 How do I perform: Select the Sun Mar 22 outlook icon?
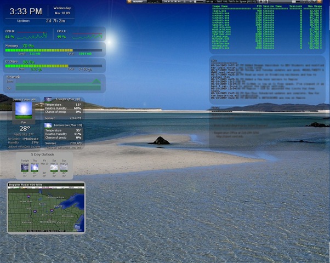click(x=64, y=168)
